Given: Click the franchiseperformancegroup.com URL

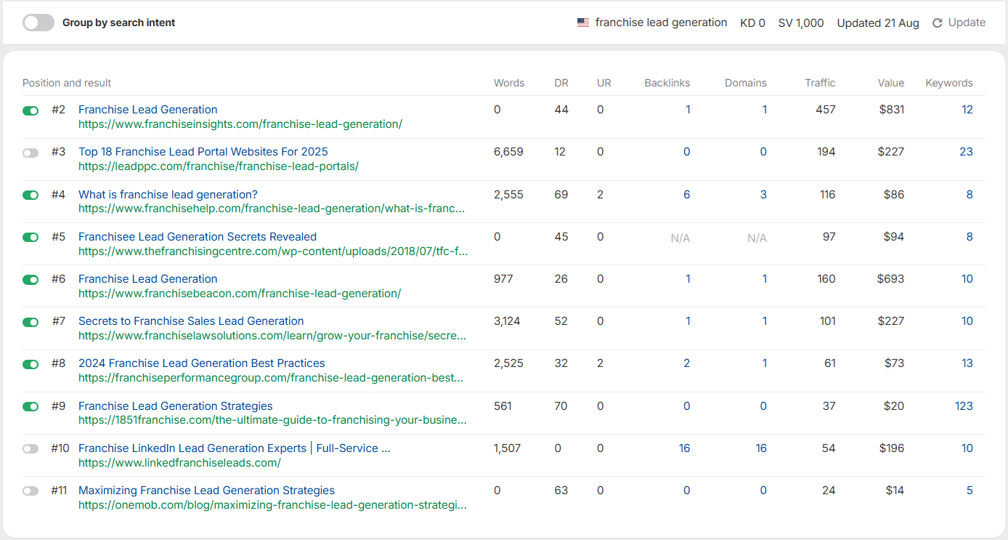Looking at the screenshot, I should point(271,378).
